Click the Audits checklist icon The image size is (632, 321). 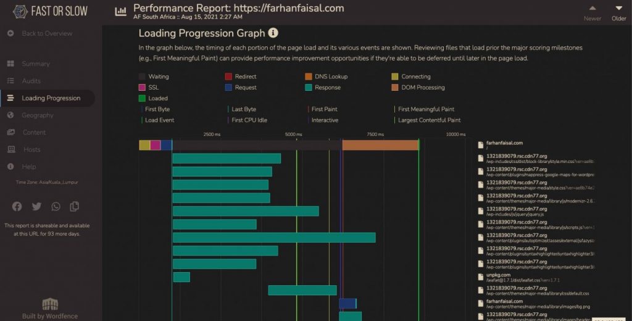pos(10,81)
